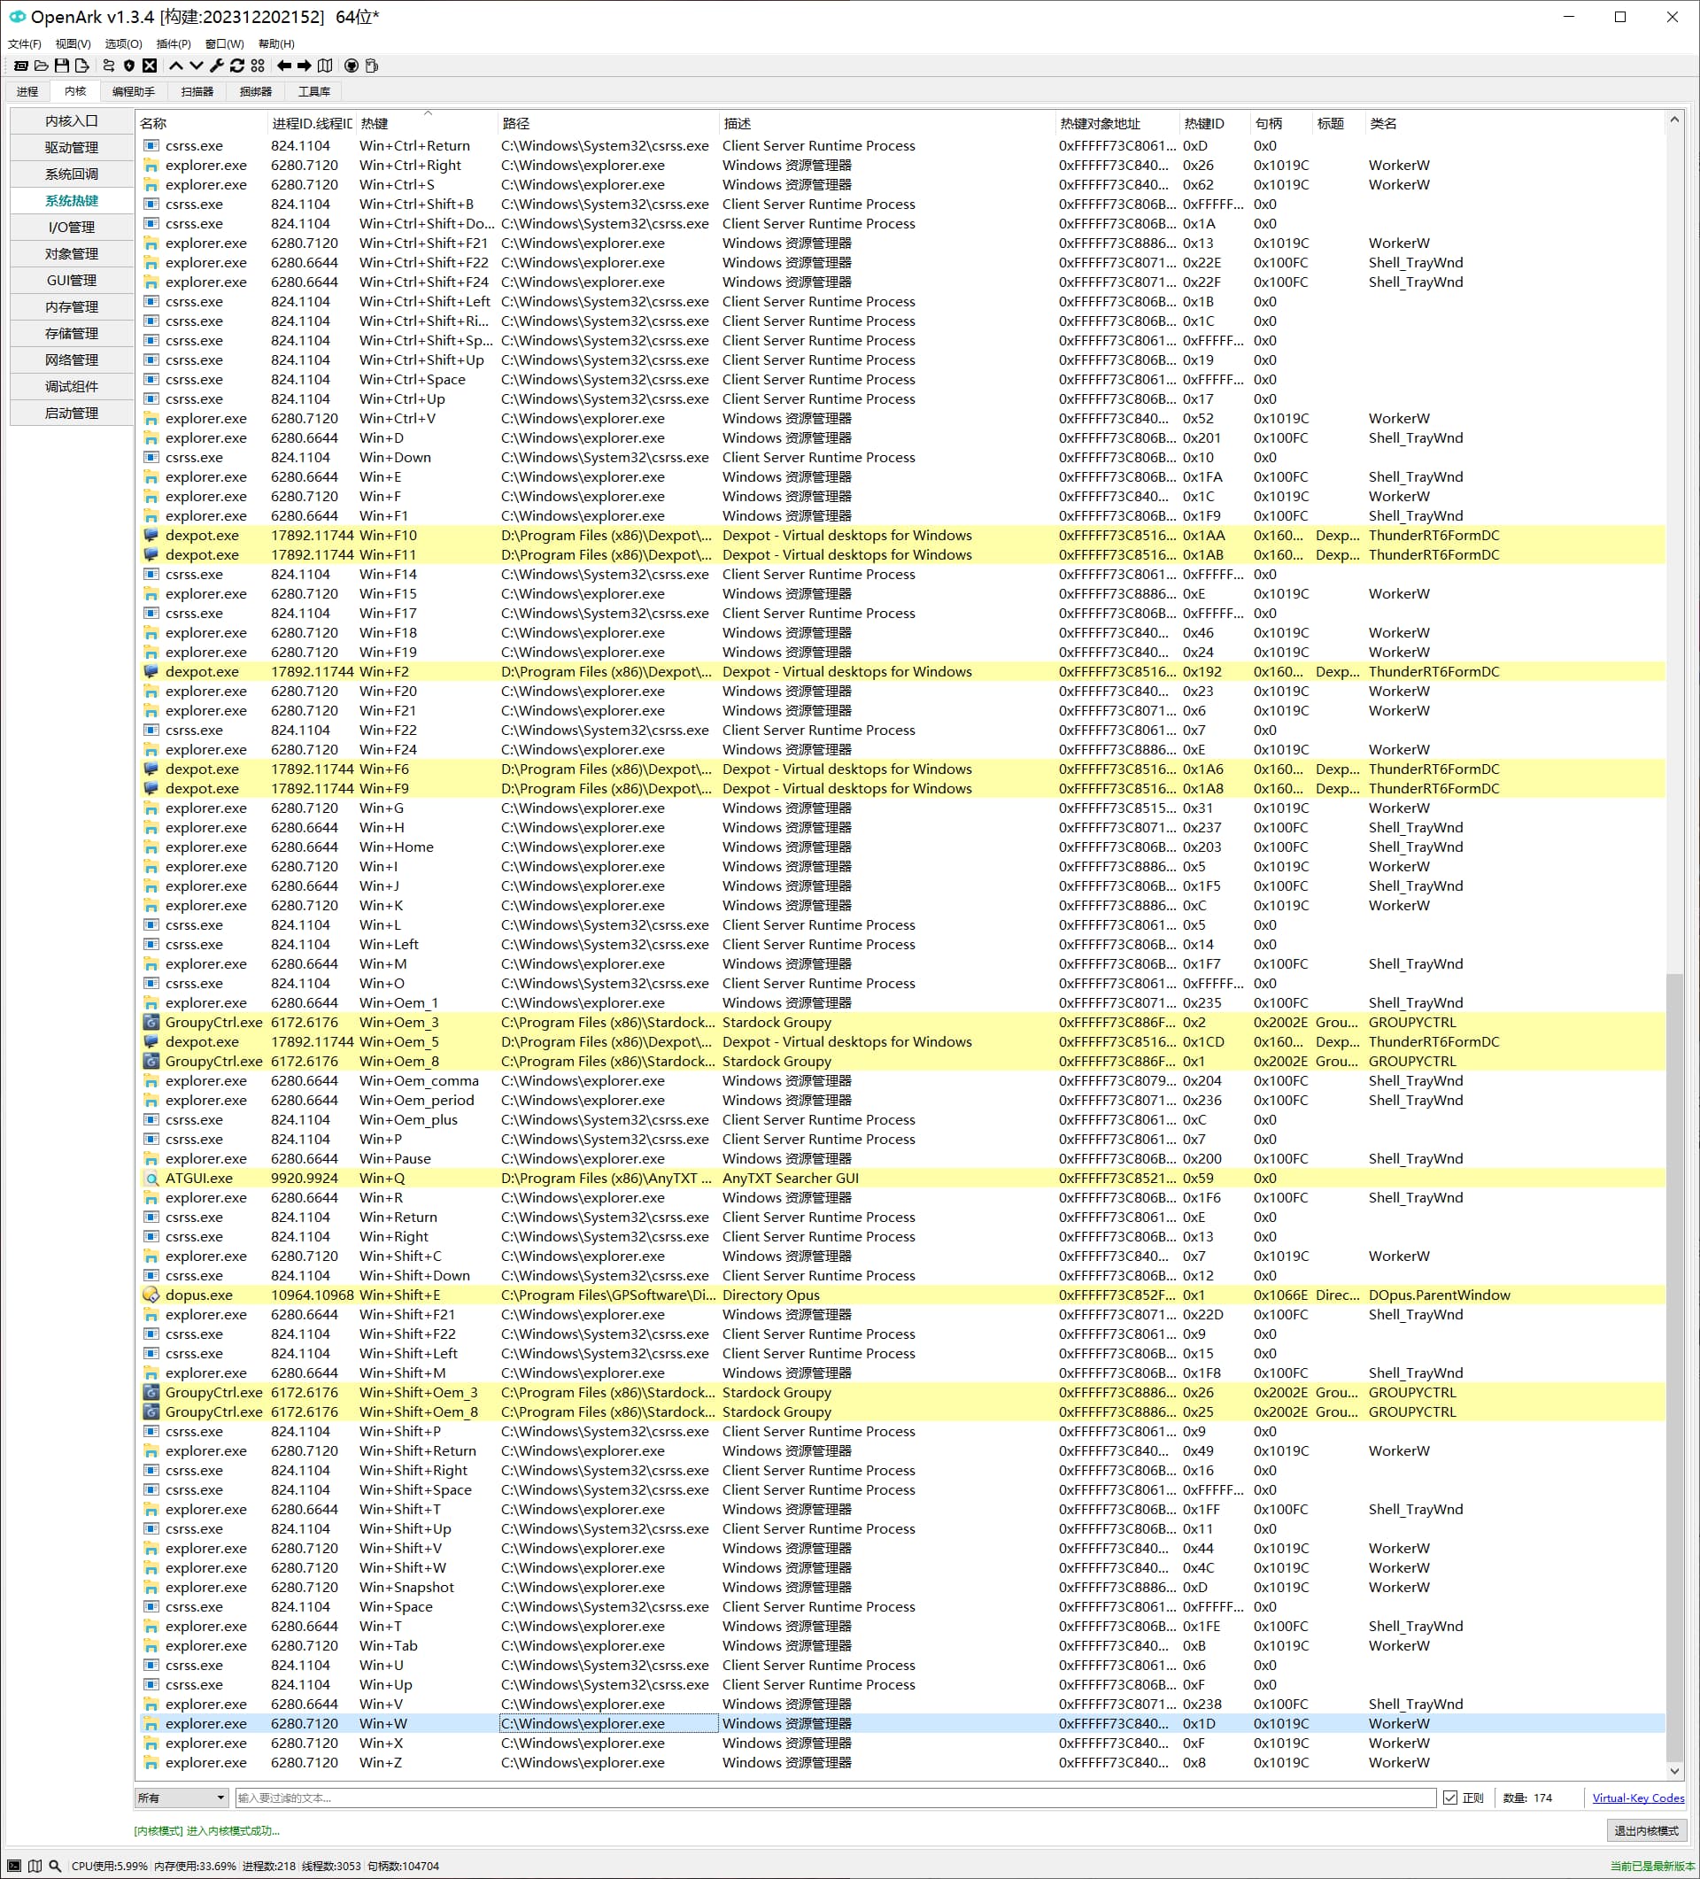This screenshot has height=1879, width=1700.
Task: Click the GitHub cat toolbar icon
Action: point(352,66)
